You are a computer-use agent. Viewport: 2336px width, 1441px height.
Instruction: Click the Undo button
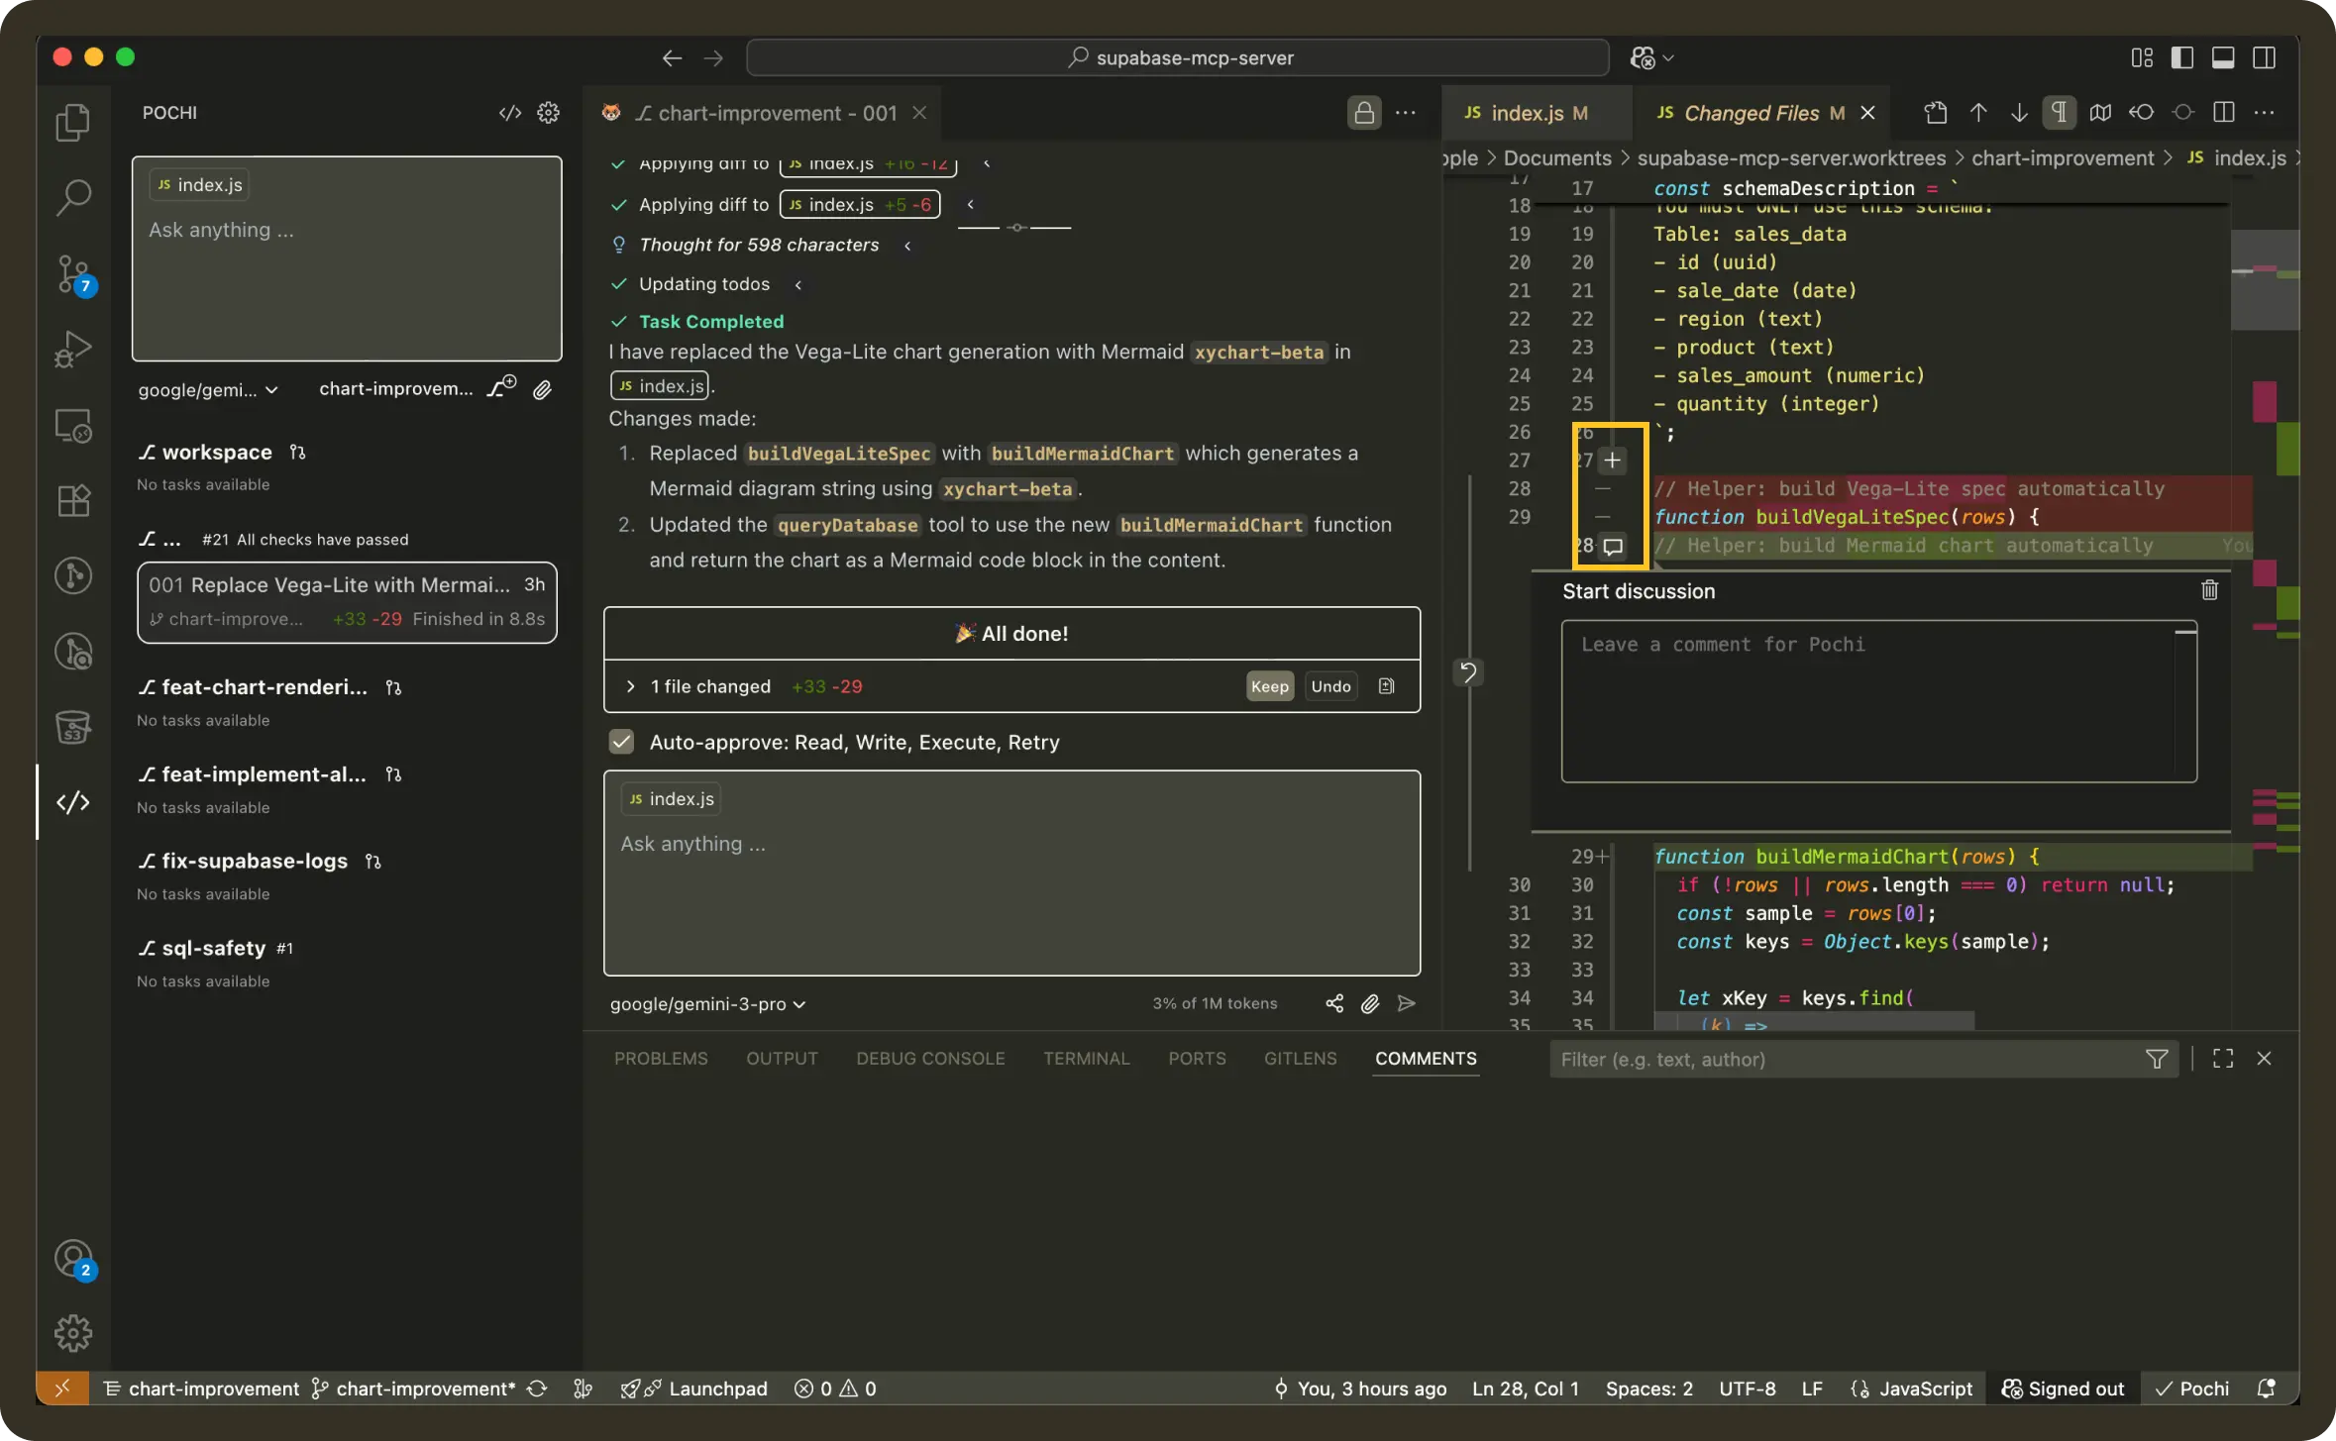pyautogui.click(x=1330, y=686)
